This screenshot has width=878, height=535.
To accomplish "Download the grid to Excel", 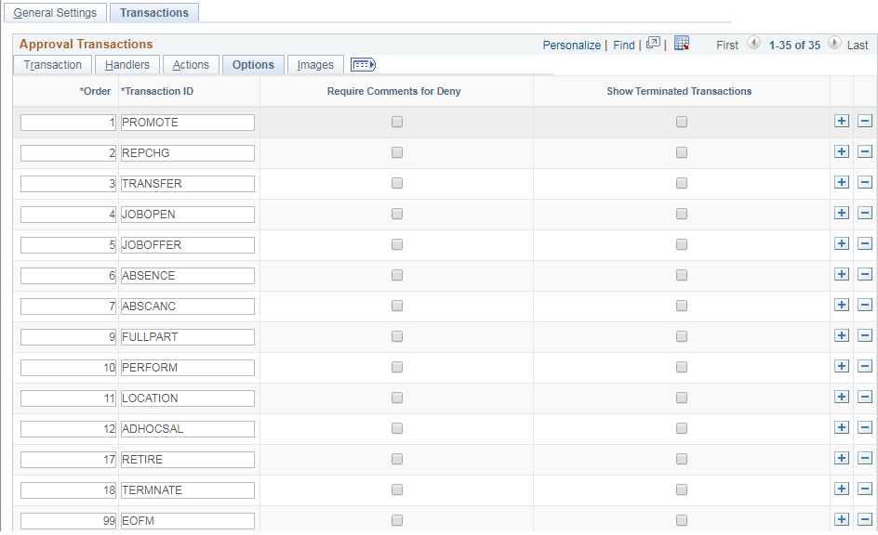I will tap(682, 44).
